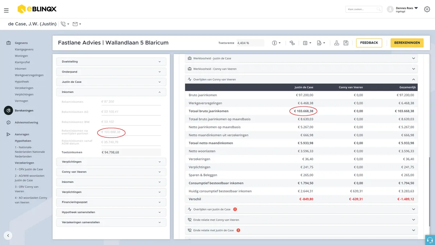Click the user avatar icon
435x245 pixels.
[x=390, y=9]
